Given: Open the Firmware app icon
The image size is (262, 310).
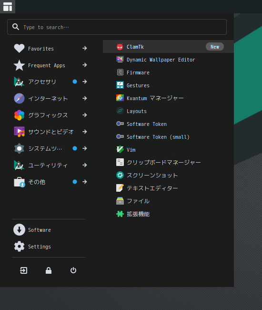Looking at the screenshot, I should [120, 72].
